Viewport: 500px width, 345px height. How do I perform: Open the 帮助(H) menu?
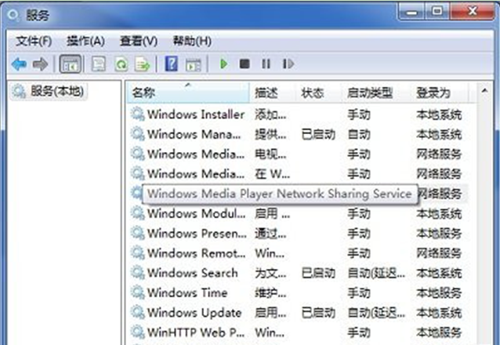192,41
